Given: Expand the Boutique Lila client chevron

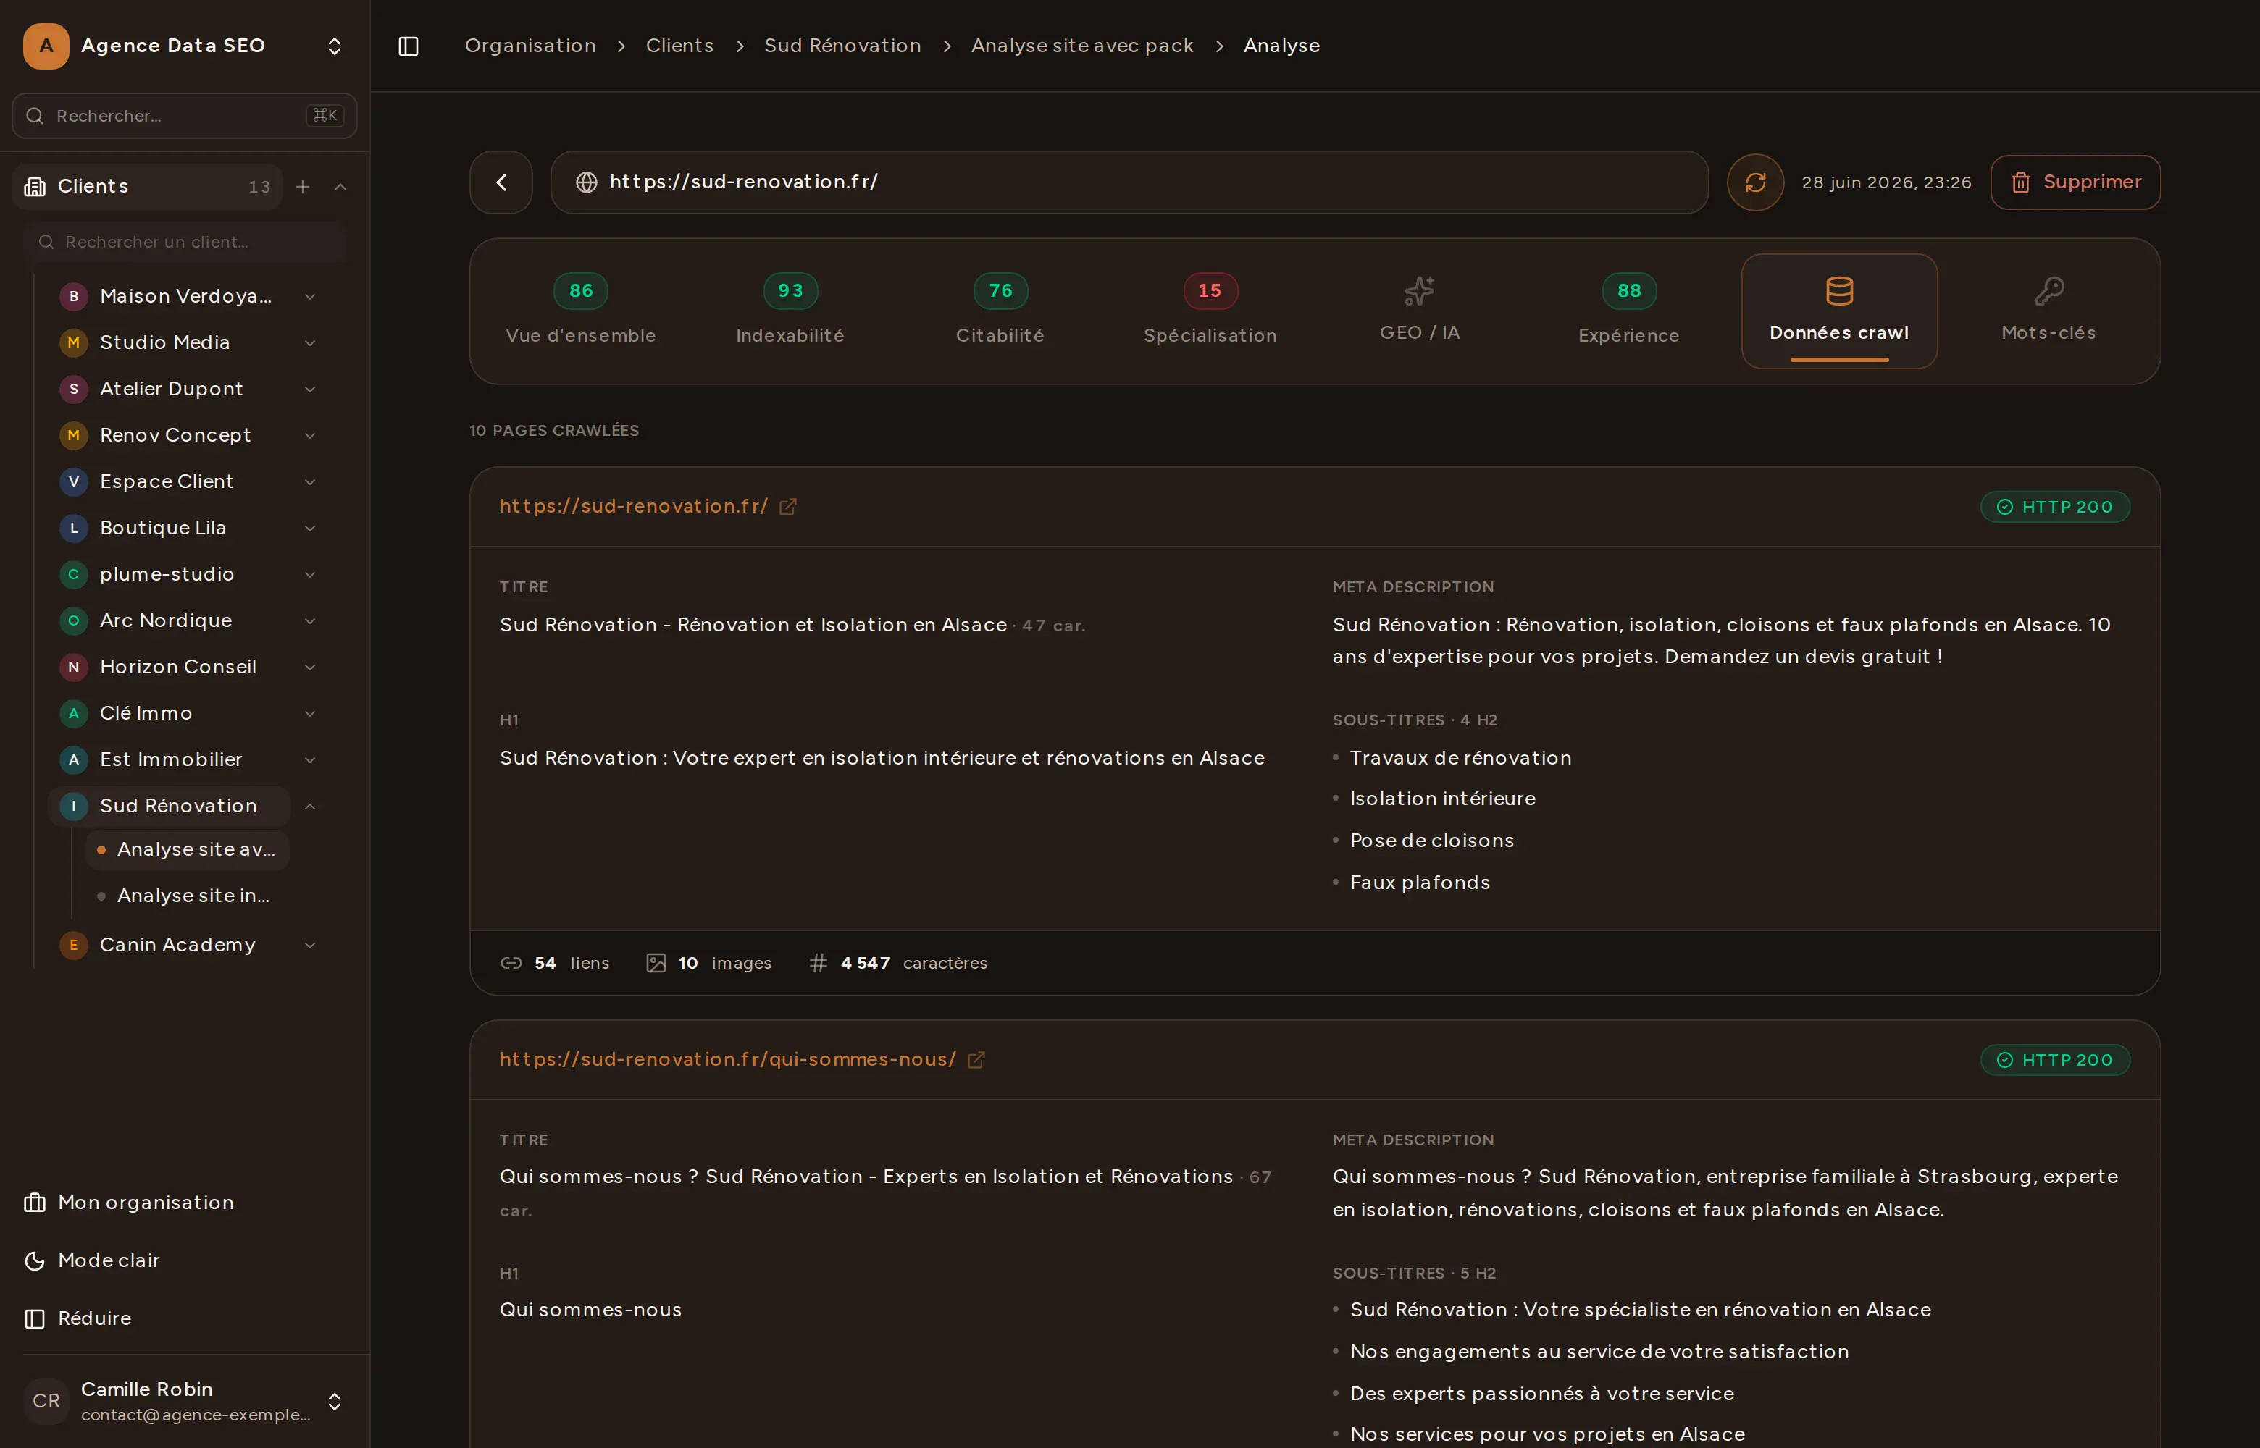Looking at the screenshot, I should coord(309,529).
